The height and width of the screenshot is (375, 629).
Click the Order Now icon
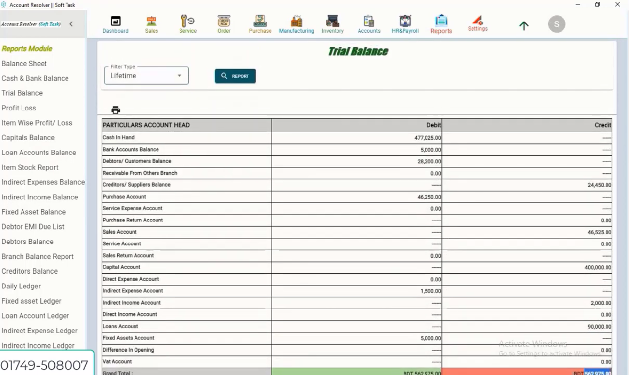click(224, 23)
